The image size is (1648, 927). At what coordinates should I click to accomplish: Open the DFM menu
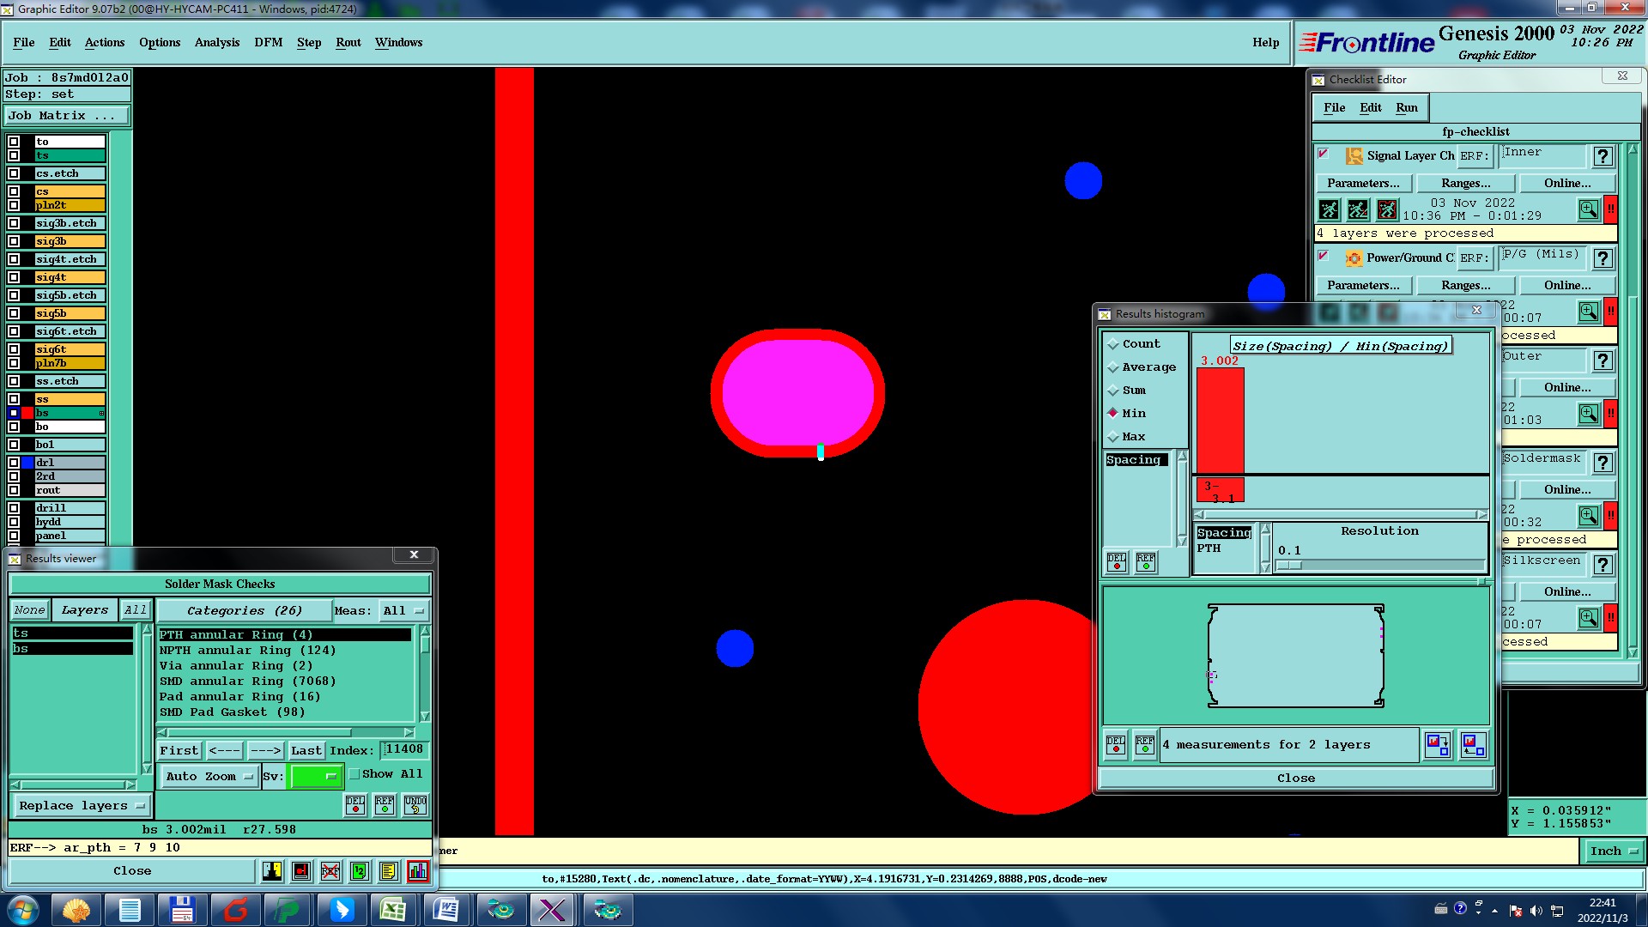tap(268, 42)
